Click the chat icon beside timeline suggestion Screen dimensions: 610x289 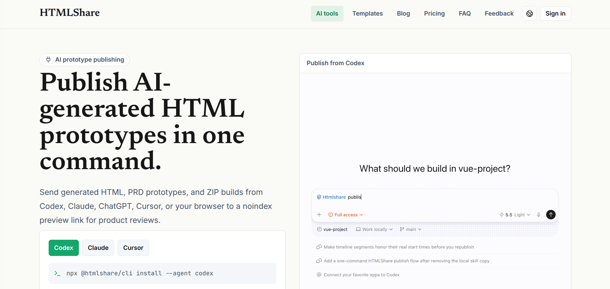point(319,247)
